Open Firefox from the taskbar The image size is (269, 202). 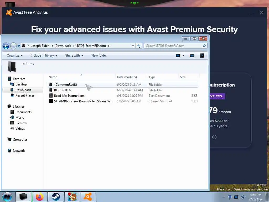click(x=39, y=197)
